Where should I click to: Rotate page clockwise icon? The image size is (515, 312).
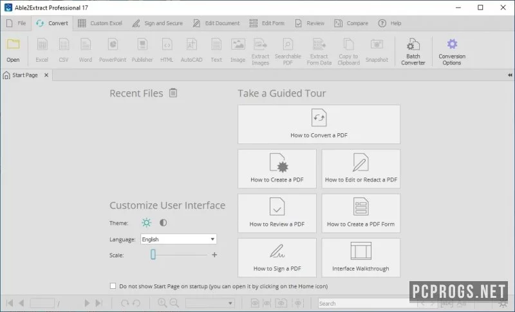click(x=125, y=303)
